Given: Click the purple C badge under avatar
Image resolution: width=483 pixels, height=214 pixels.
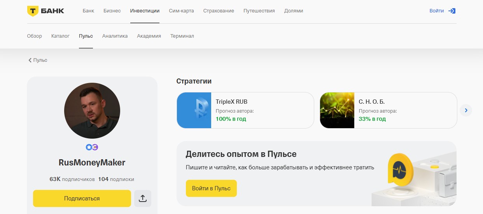Looking at the screenshot, I should [x=94, y=147].
